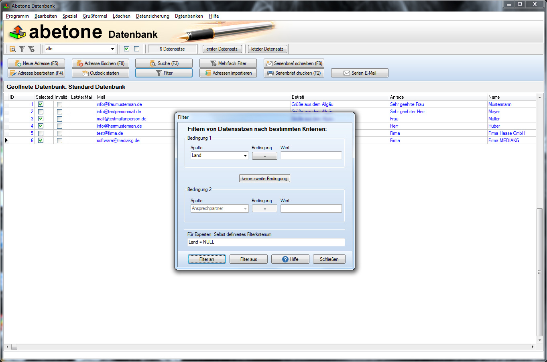Select the database search icon in the toolbar
Image resolution: width=547 pixels, height=362 pixels.
(12, 49)
